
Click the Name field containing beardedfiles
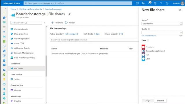(162, 24)
